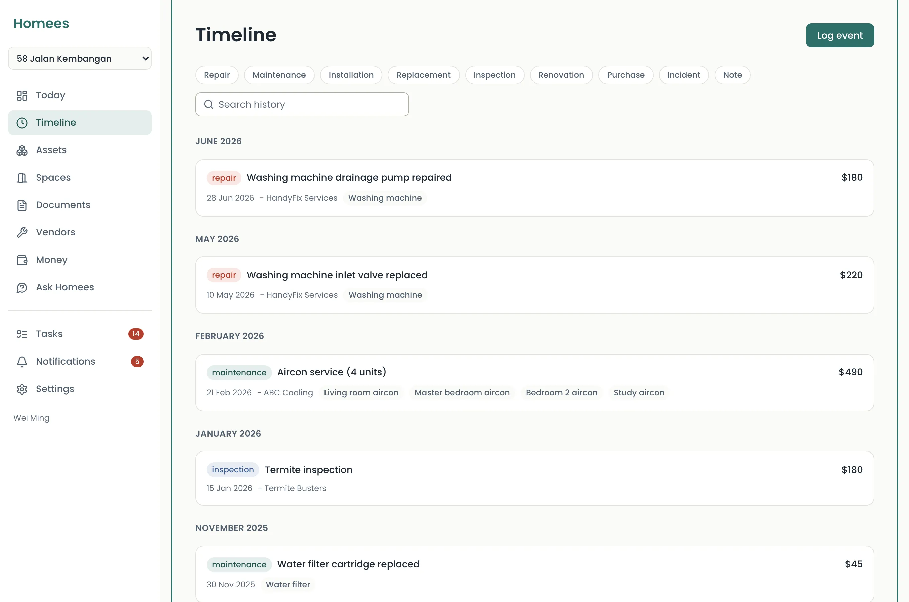Screen dimensions: 909x602
Task: Click the Assets boxes icon
Action: click(x=22, y=150)
